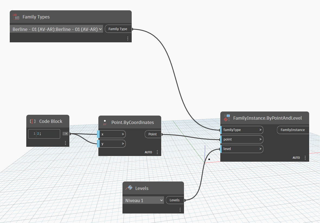The height and width of the screenshot is (223, 320).
Task: Click the Levels node icon
Action: (x=129, y=188)
